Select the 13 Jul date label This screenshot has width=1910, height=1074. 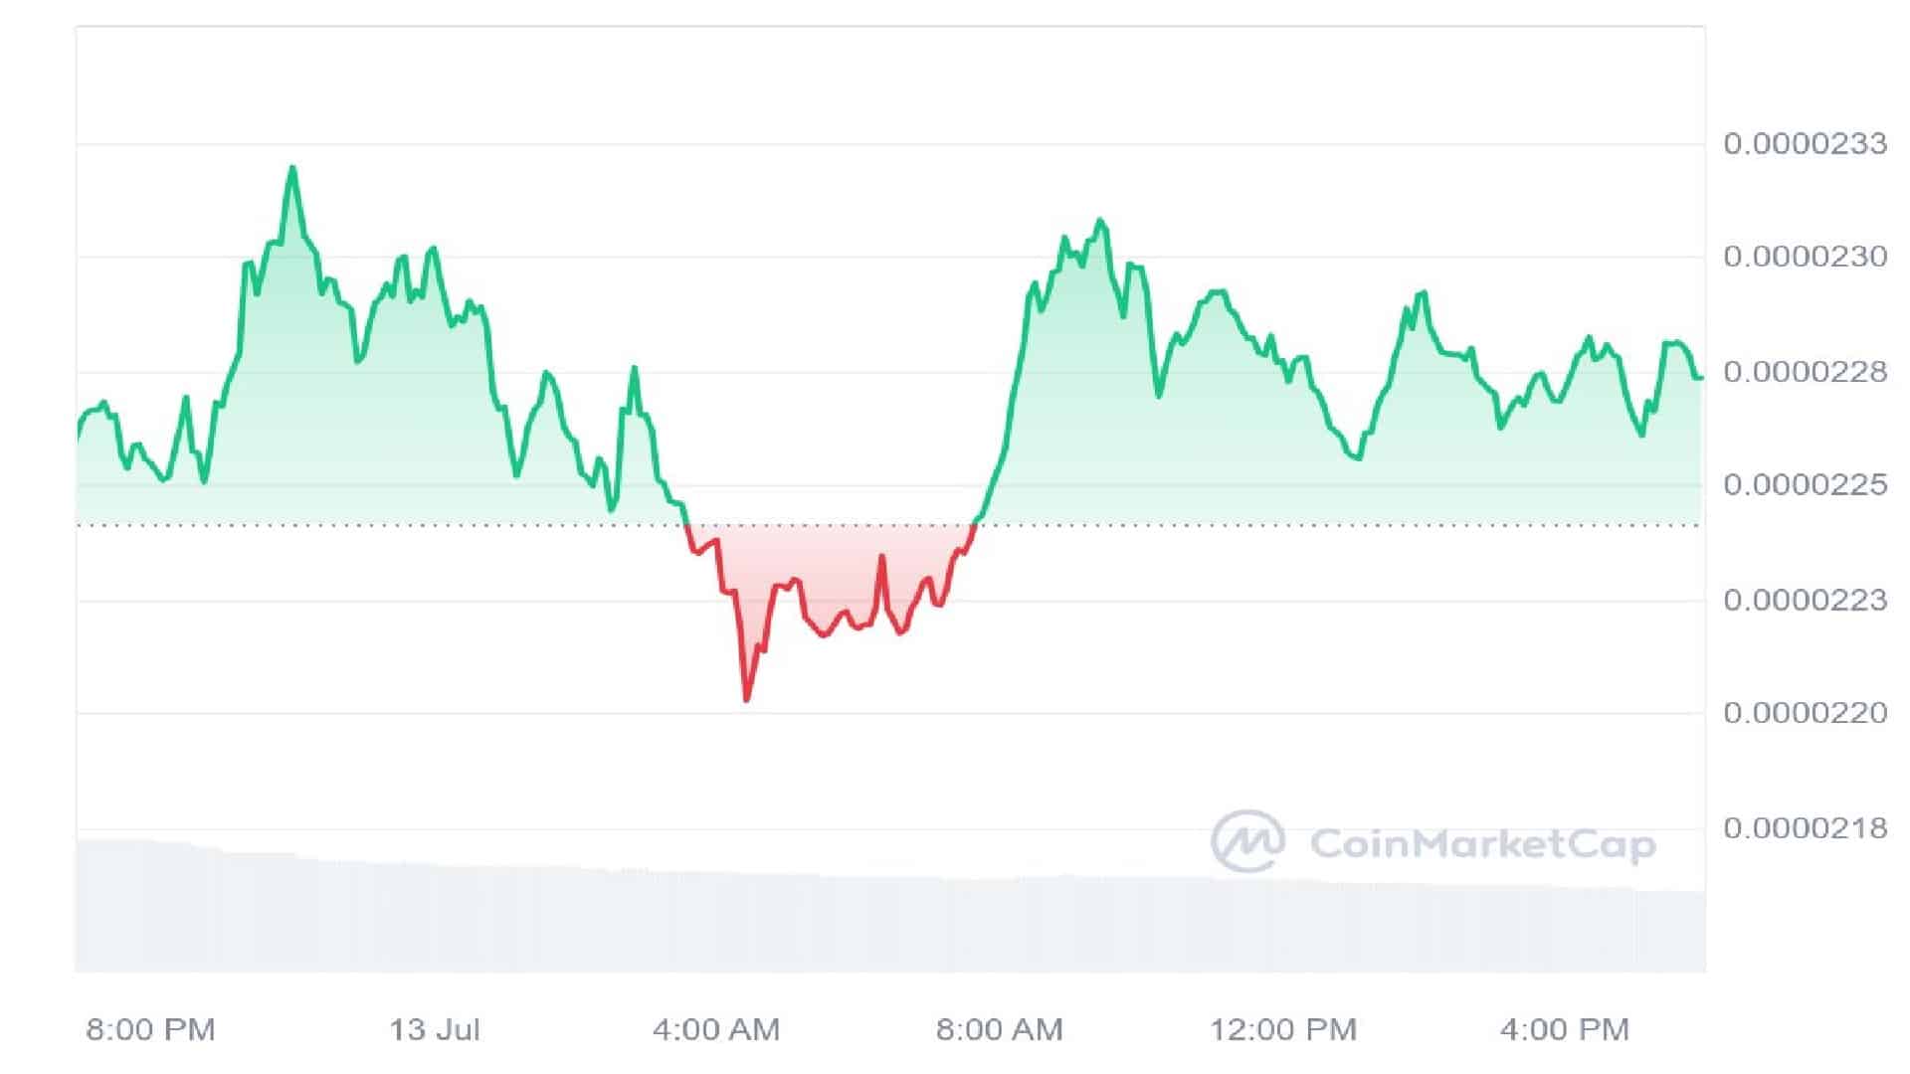click(x=435, y=1029)
